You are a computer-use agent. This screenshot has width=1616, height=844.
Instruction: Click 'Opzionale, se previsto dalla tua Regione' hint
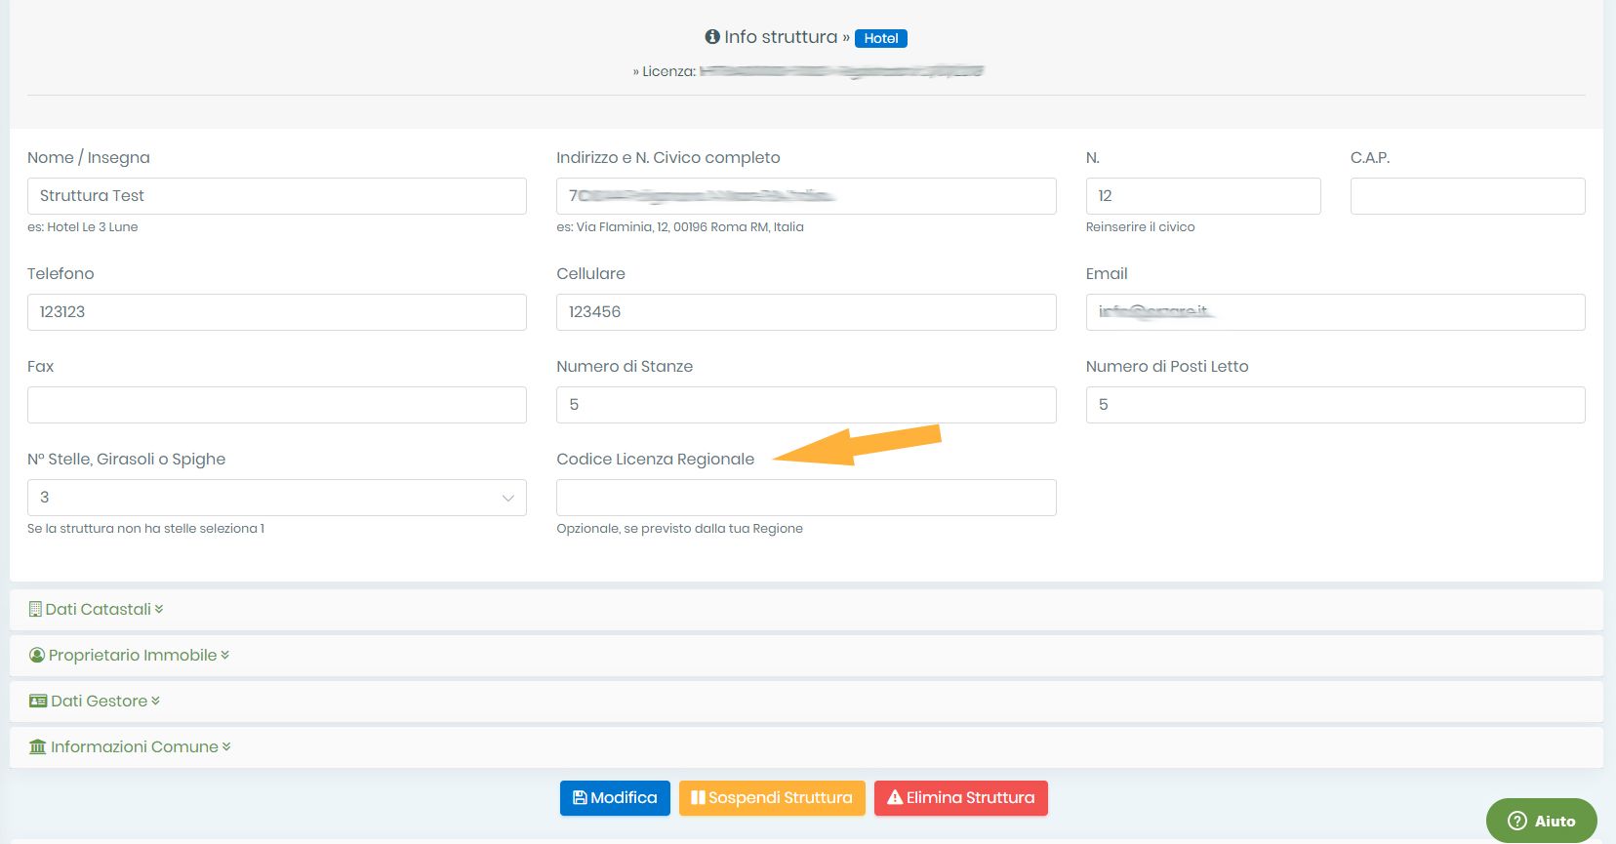[x=679, y=528]
